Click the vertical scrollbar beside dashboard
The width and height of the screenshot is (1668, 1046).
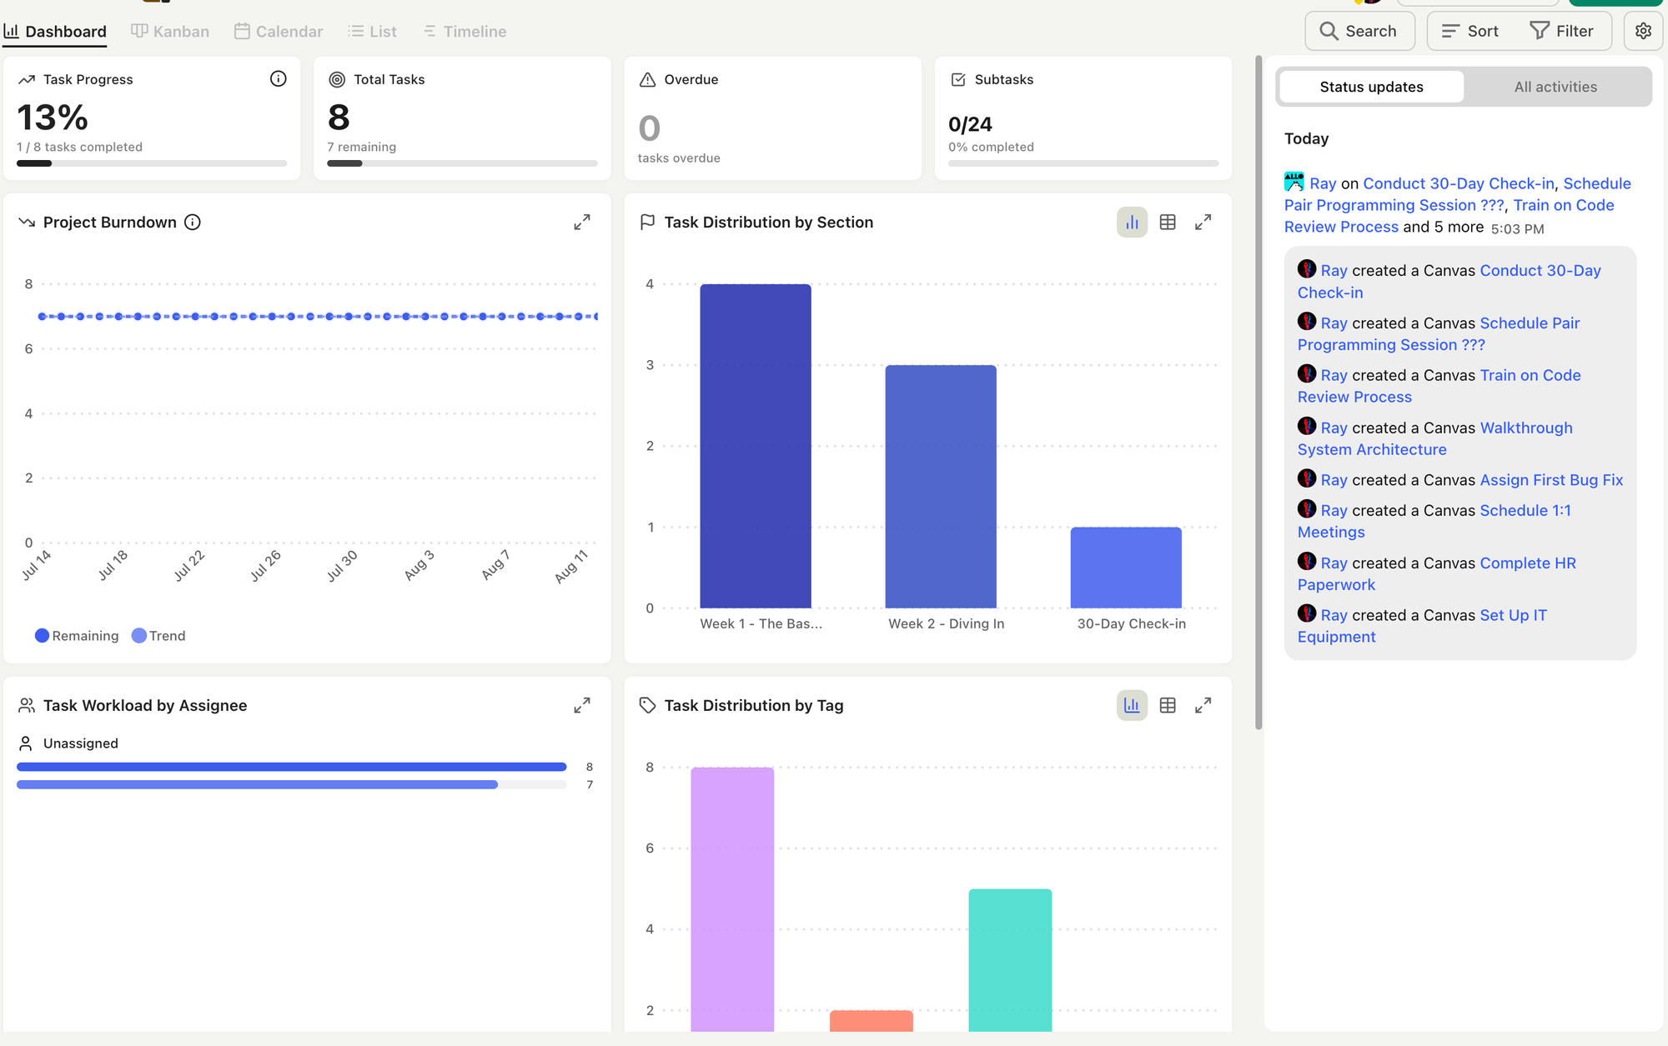[x=1258, y=392]
